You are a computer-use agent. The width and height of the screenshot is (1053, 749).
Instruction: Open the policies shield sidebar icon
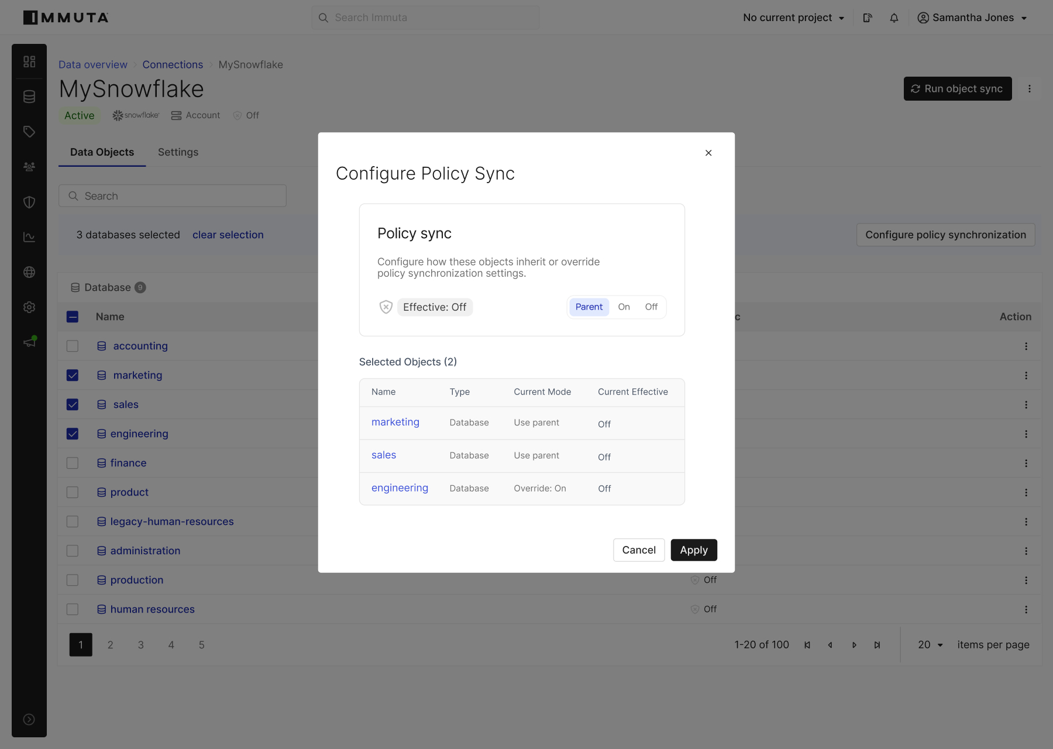click(29, 202)
